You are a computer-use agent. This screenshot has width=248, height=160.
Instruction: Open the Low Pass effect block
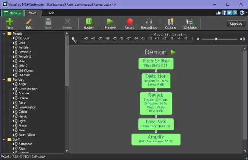[x=156, y=124]
